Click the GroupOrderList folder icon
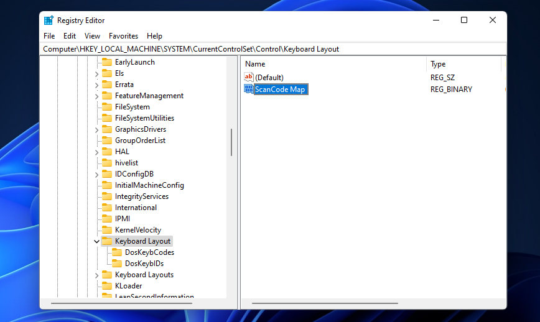The width and height of the screenshot is (540, 322). pyautogui.click(x=107, y=140)
